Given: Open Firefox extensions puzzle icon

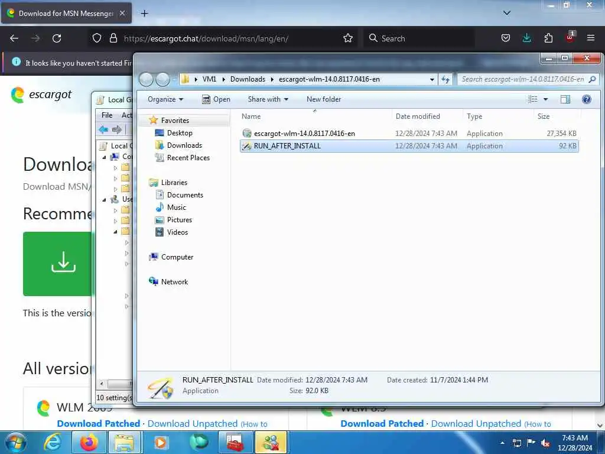Looking at the screenshot, I should tap(548, 38).
